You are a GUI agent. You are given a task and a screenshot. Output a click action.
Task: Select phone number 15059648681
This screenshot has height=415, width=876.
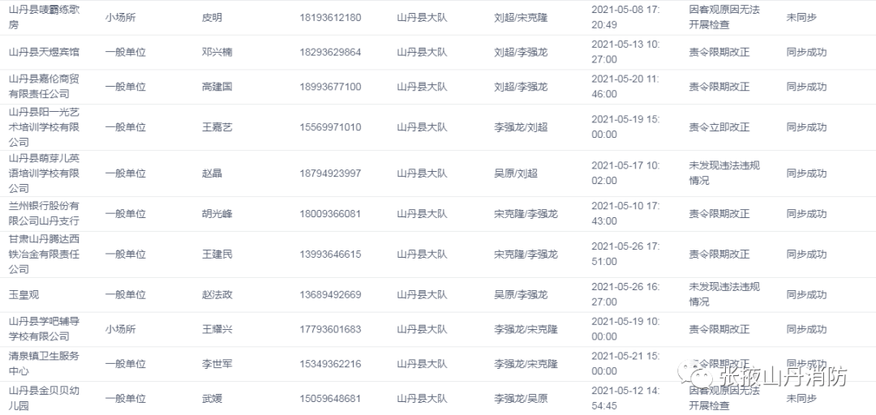point(330,398)
